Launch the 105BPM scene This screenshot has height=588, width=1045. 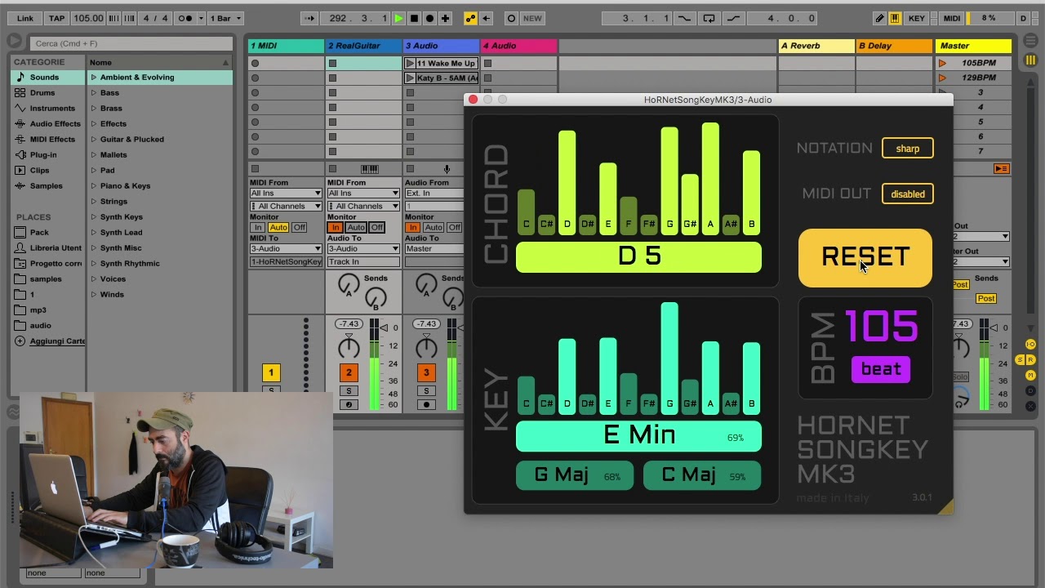click(942, 63)
